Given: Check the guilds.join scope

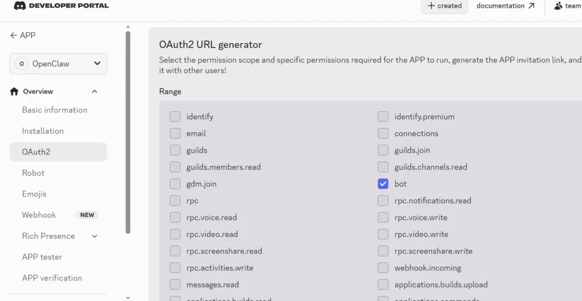Looking at the screenshot, I should [x=383, y=150].
